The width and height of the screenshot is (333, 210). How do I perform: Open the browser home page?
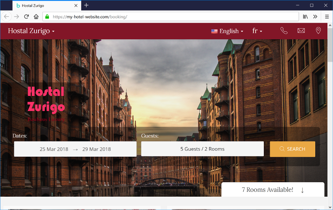click(x=36, y=17)
